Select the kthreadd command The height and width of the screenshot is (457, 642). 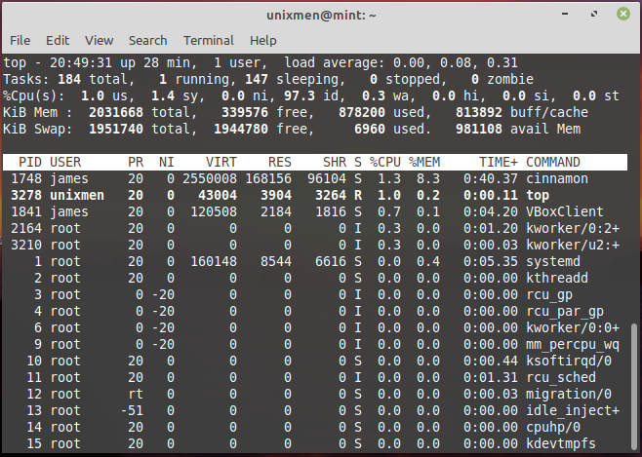click(557, 278)
